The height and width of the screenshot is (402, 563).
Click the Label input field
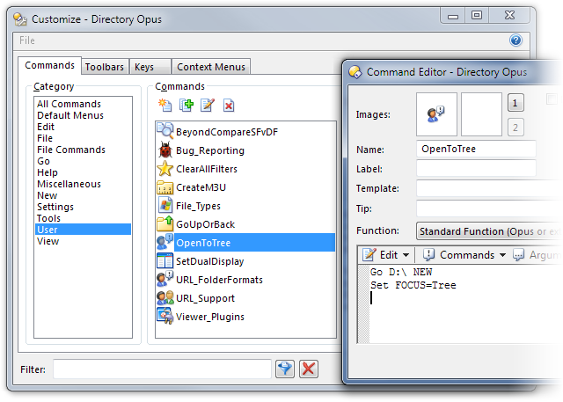pos(476,168)
